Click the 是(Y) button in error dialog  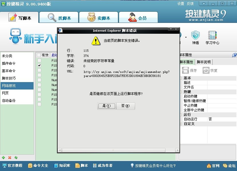tap(107, 106)
